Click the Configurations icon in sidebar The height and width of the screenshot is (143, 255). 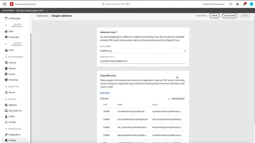coord(6,135)
